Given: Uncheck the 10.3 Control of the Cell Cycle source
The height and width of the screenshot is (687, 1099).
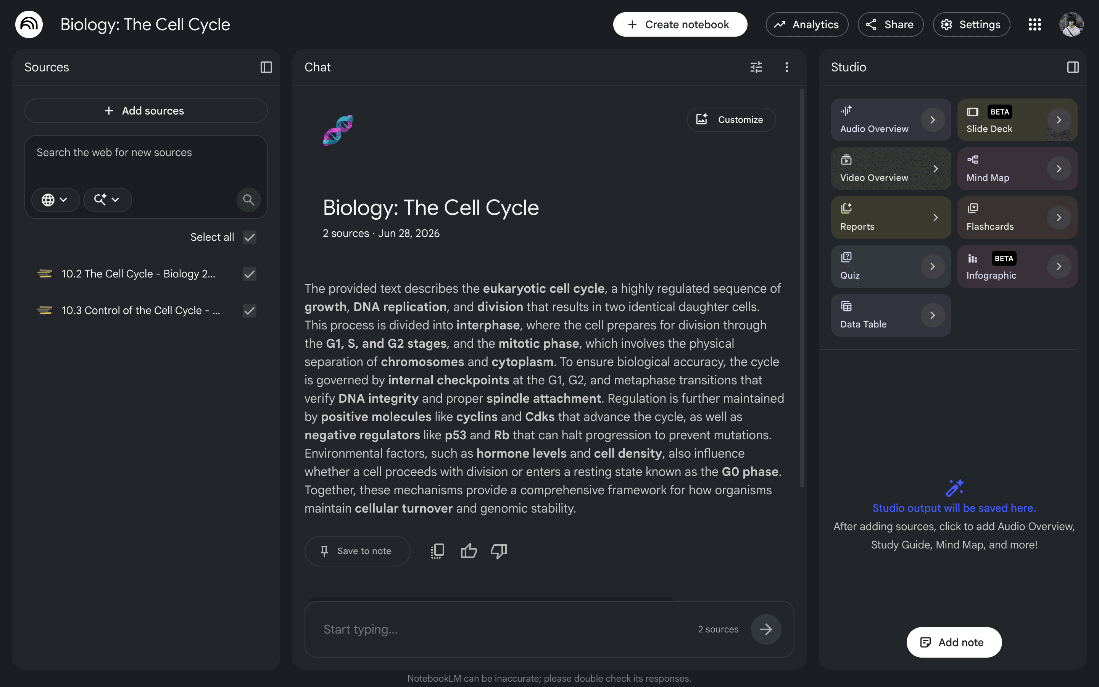Looking at the screenshot, I should 249,311.
